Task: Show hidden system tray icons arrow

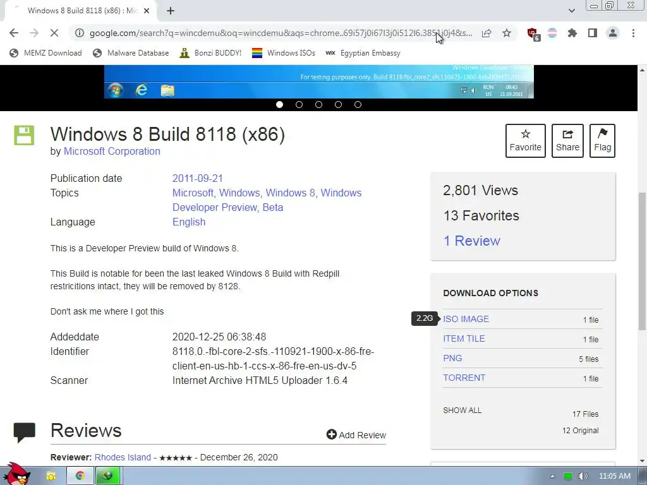Action: point(552,476)
